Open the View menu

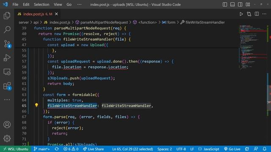(58, 5)
